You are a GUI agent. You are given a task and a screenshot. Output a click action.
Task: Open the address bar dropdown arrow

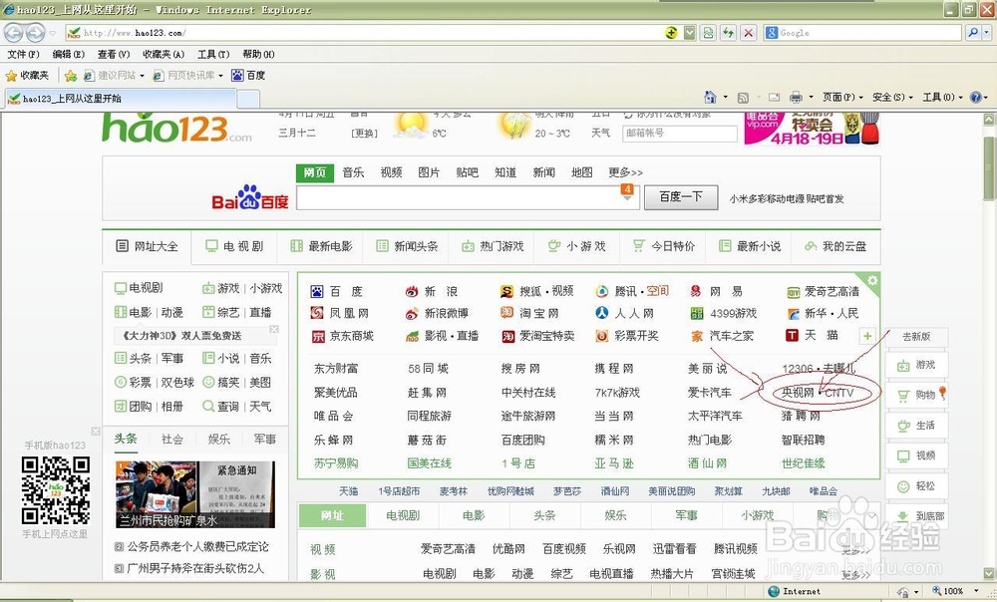(x=690, y=33)
